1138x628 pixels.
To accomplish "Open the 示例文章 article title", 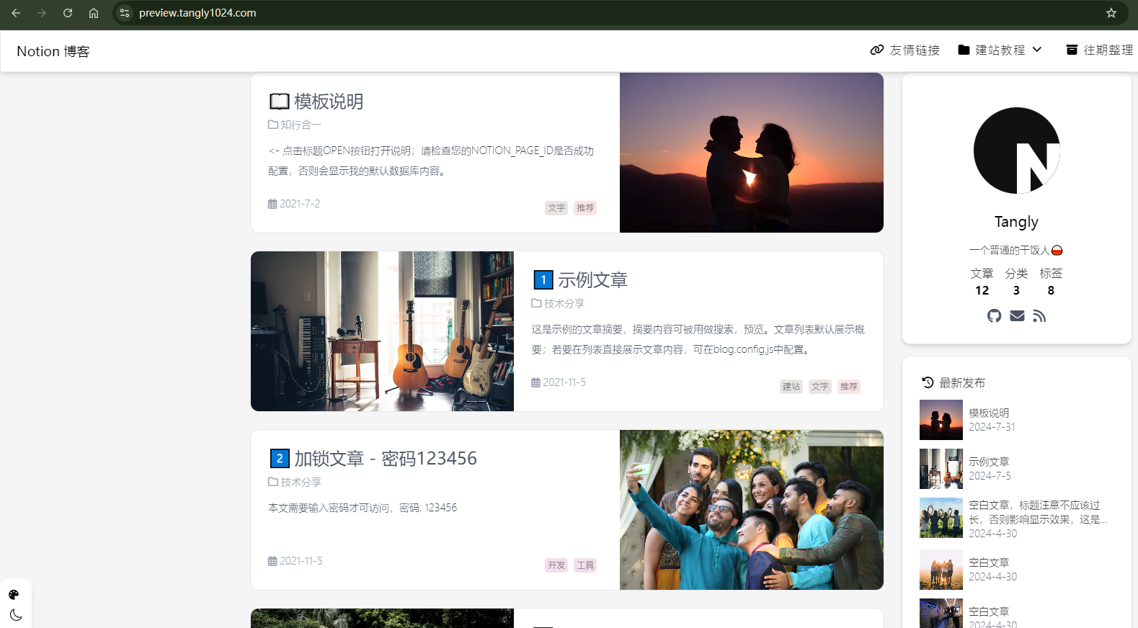I will (592, 280).
